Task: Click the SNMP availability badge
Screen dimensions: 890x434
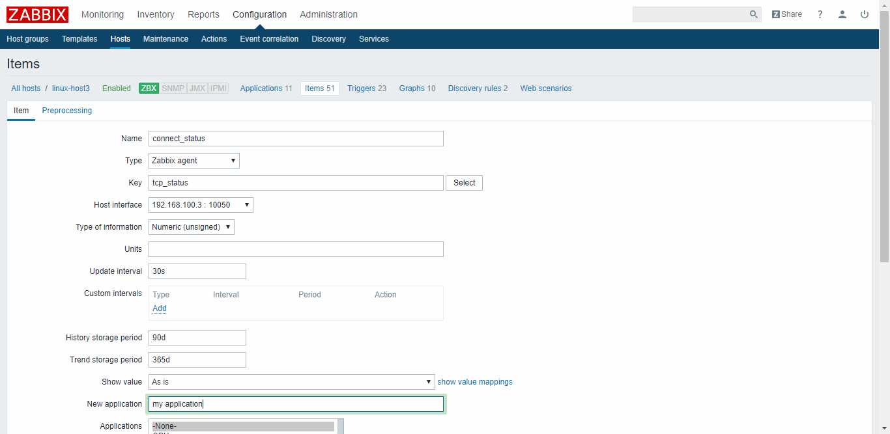Action: point(173,88)
